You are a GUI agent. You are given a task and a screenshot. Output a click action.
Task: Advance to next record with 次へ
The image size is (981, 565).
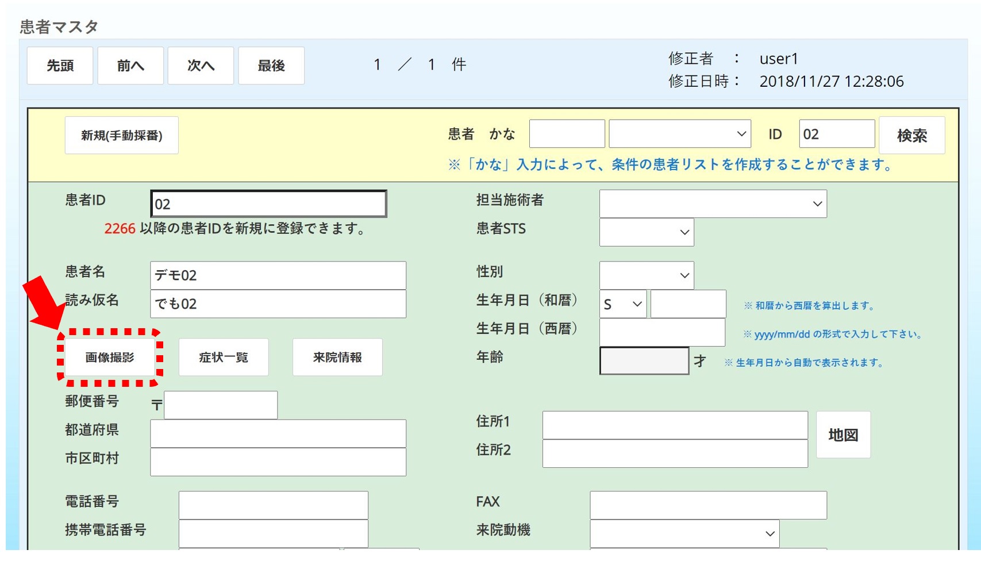tap(201, 66)
